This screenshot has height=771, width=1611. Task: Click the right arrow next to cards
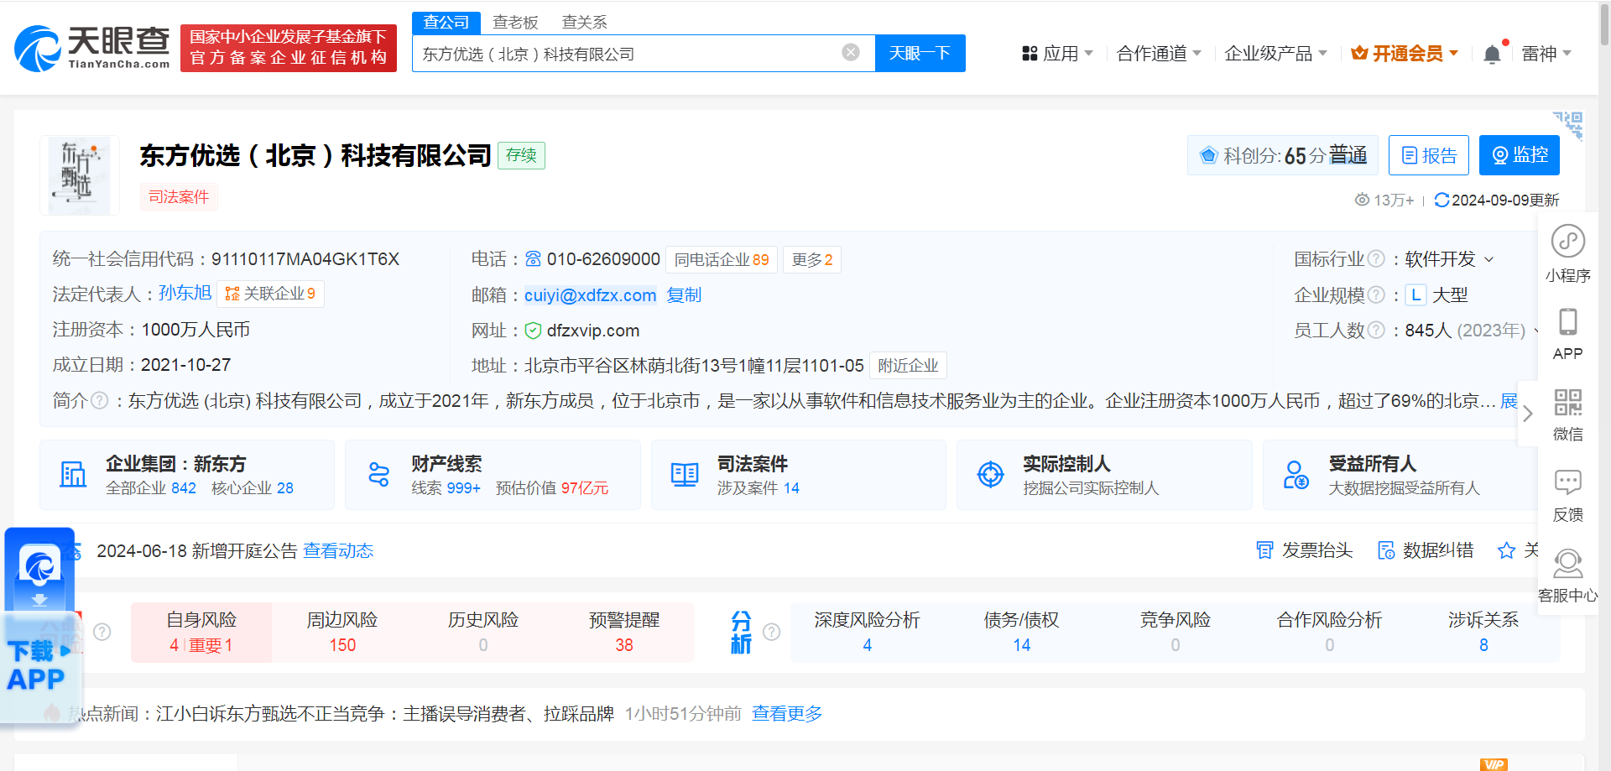pos(1528,414)
